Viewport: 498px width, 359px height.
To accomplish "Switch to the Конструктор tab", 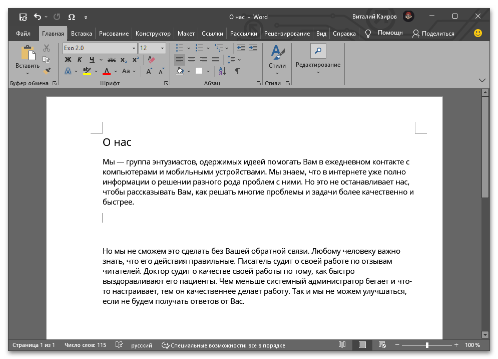I will (153, 34).
